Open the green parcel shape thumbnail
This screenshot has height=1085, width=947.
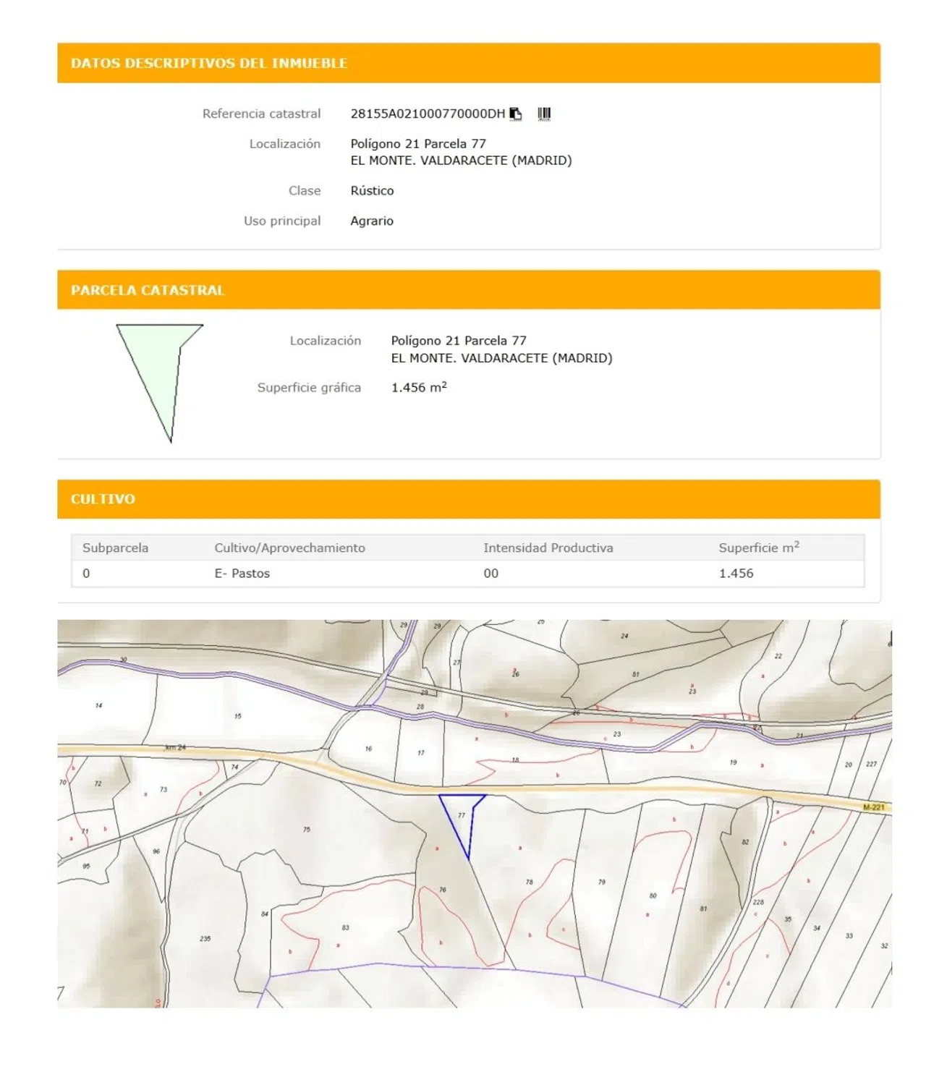point(160,381)
